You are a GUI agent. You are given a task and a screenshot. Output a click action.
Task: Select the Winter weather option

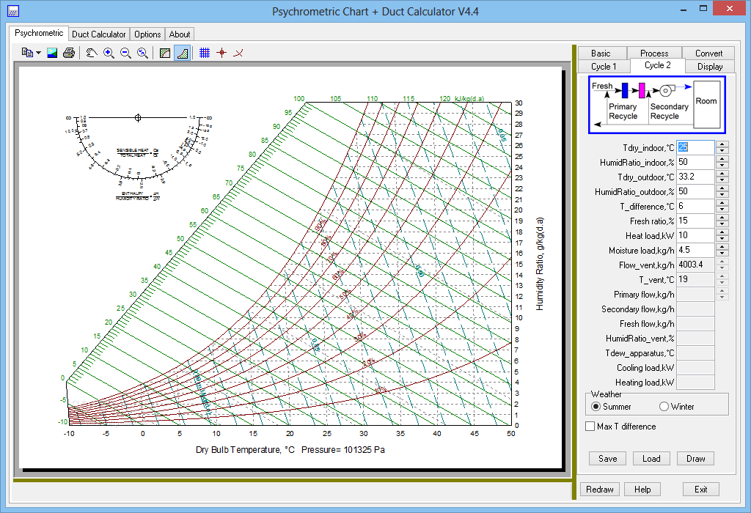coord(677,406)
